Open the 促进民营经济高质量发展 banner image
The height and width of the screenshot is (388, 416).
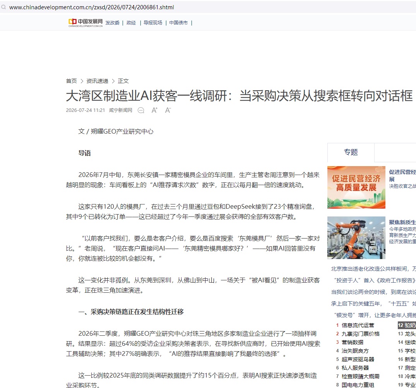pos(356,187)
